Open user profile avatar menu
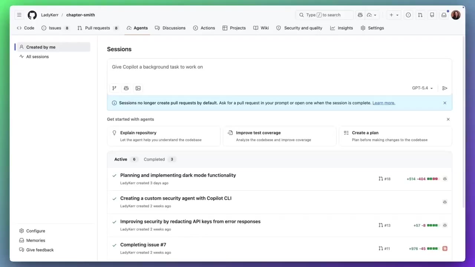The image size is (475, 267). [456, 15]
